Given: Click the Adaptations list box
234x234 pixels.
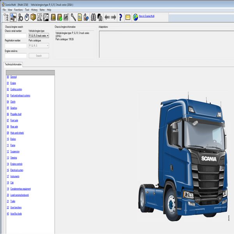Looking at the screenshot, I should point(167,44).
